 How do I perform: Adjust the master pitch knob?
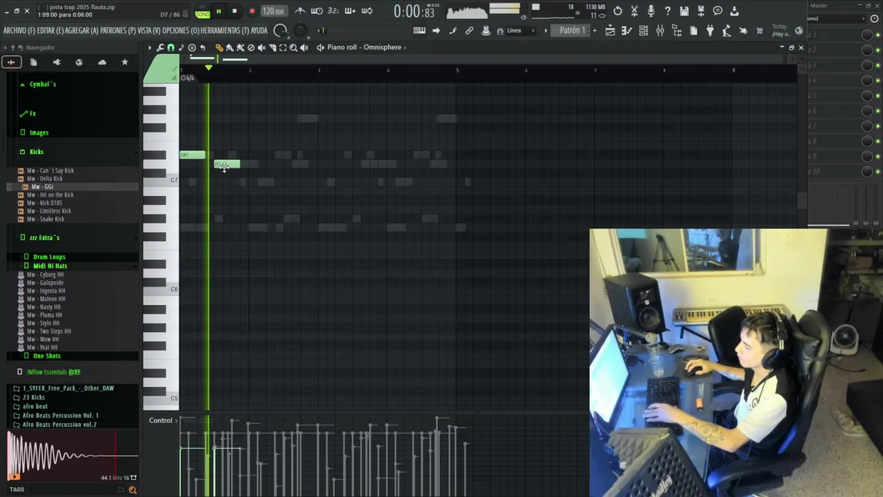(x=301, y=30)
